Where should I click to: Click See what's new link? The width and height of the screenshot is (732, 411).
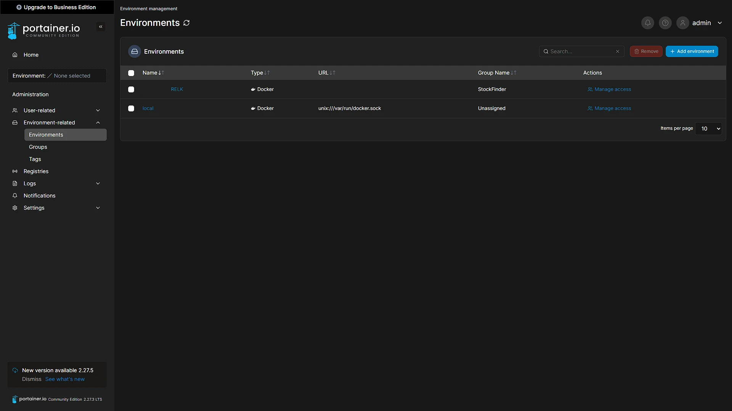tap(65, 379)
